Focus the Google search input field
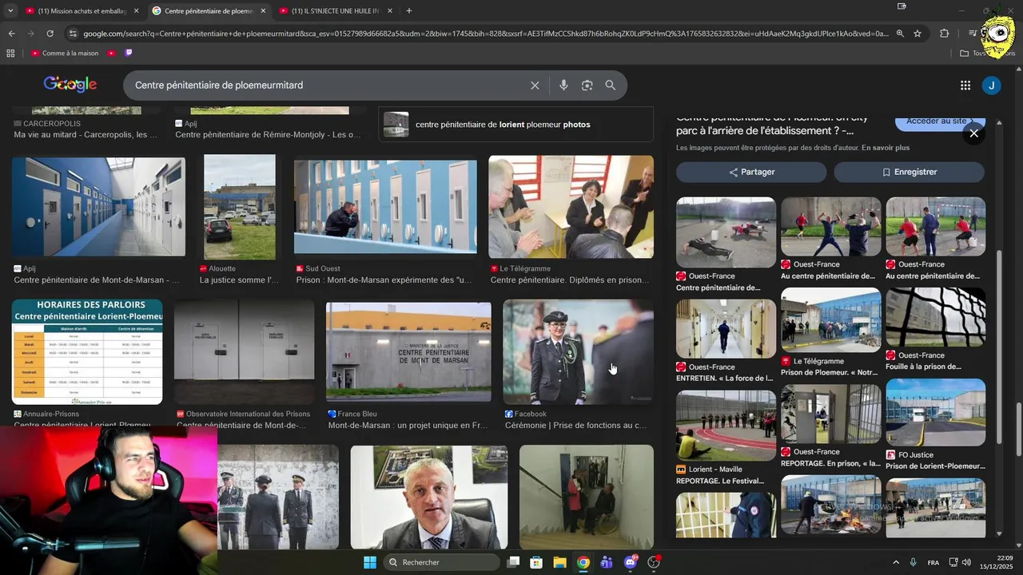 pos(328,85)
